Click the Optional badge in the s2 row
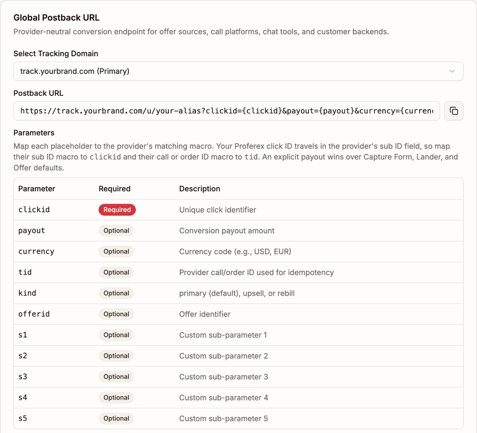This screenshot has height=433, width=477. click(x=116, y=356)
